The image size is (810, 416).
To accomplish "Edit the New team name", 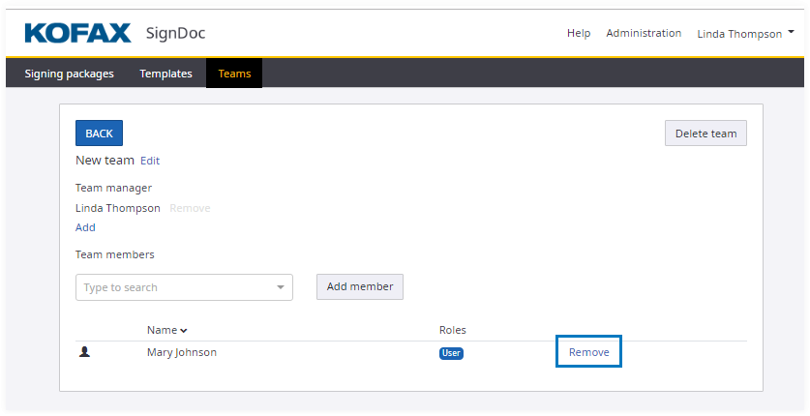I will pos(150,161).
